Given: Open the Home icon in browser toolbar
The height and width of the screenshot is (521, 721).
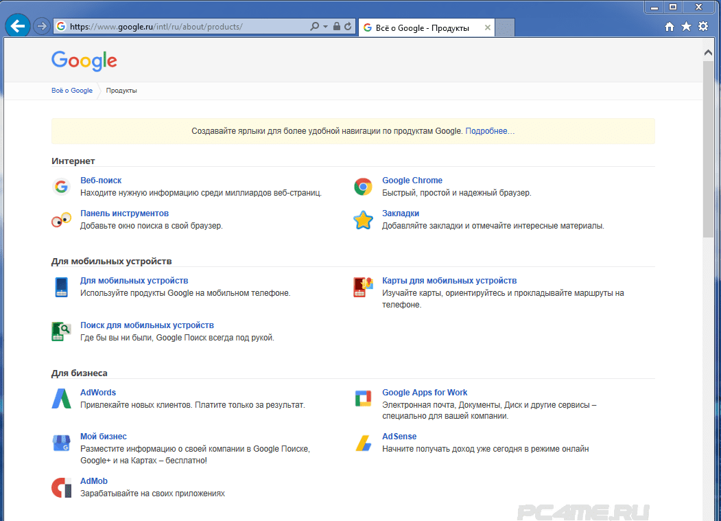Looking at the screenshot, I should (x=670, y=27).
